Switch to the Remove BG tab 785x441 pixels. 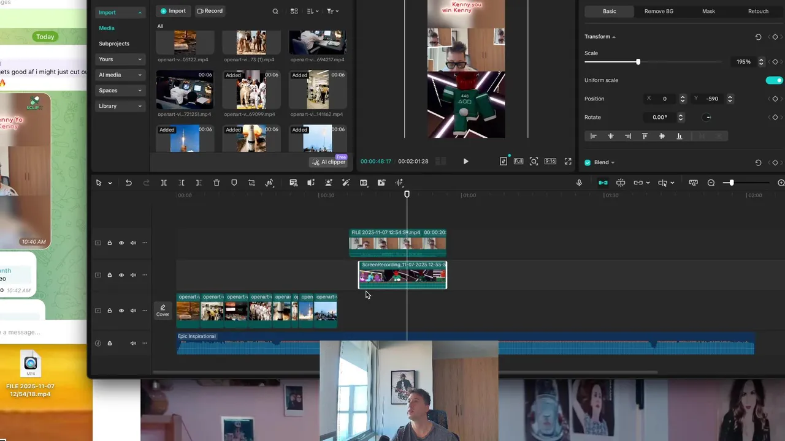(659, 11)
